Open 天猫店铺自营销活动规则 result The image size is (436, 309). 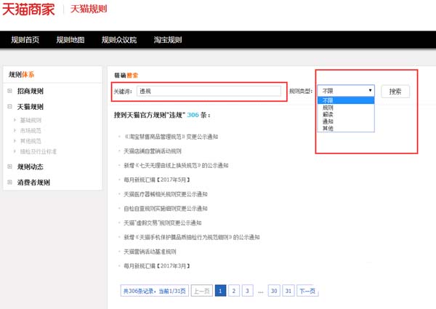pyautogui.click(x=153, y=151)
